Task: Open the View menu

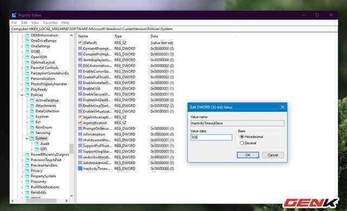Action: (x=35, y=23)
